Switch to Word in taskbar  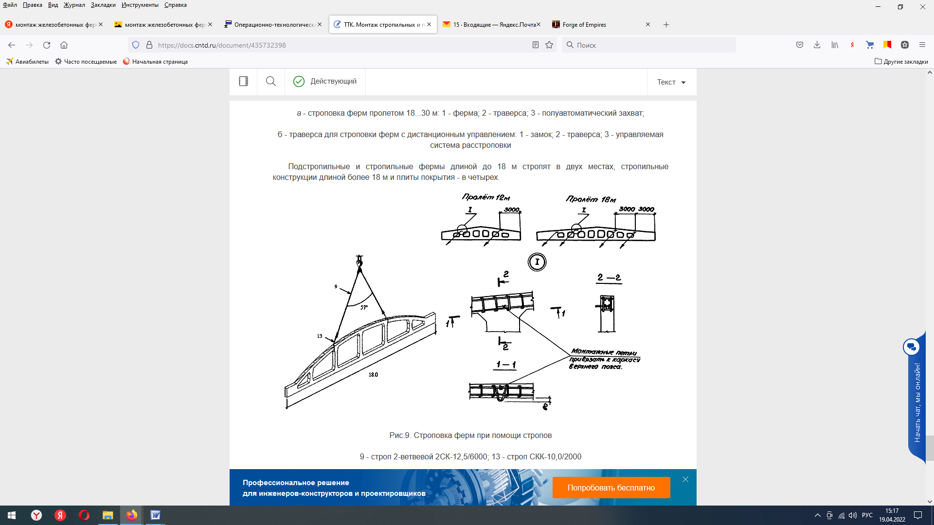(155, 515)
